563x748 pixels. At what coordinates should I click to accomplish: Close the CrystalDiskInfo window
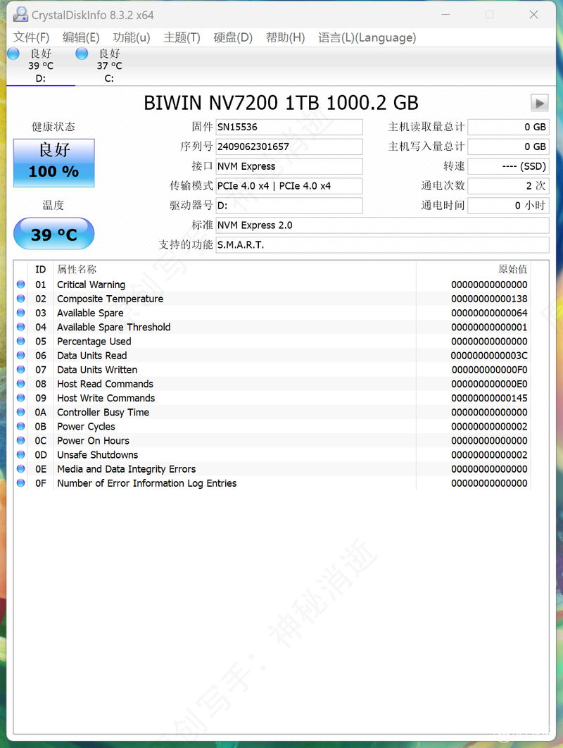pos(534,15)
